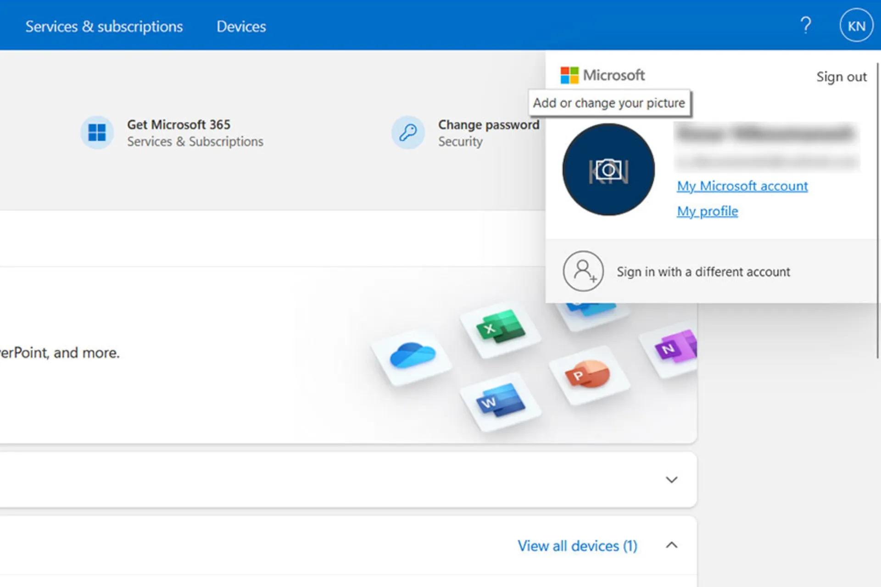881x587 pixels.
Task: Click the Change password key icon
Action: pos(408,133)
